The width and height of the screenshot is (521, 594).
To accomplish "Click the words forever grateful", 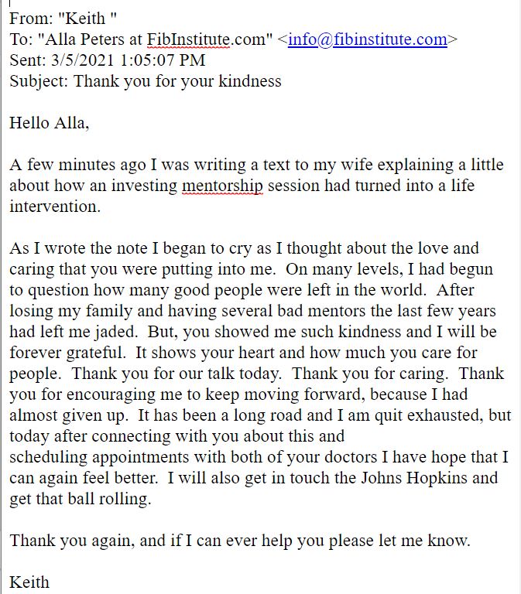I will pyautogui.click(x=67, y=353).
